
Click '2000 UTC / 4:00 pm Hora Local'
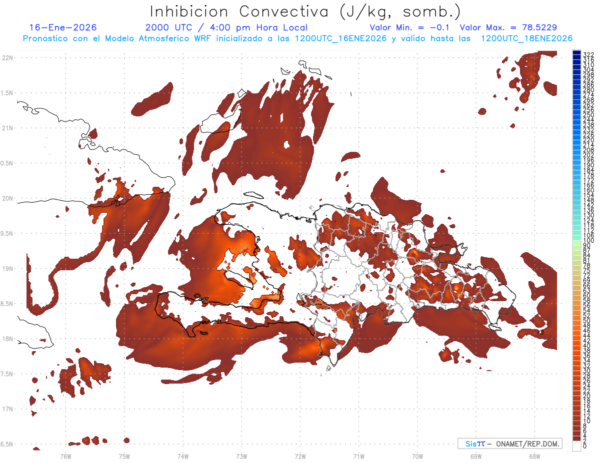[226, 27]
